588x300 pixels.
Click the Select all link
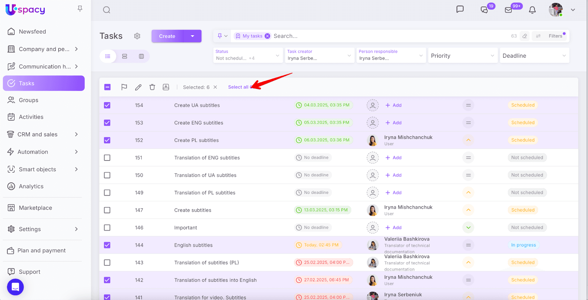coord(238,87)
